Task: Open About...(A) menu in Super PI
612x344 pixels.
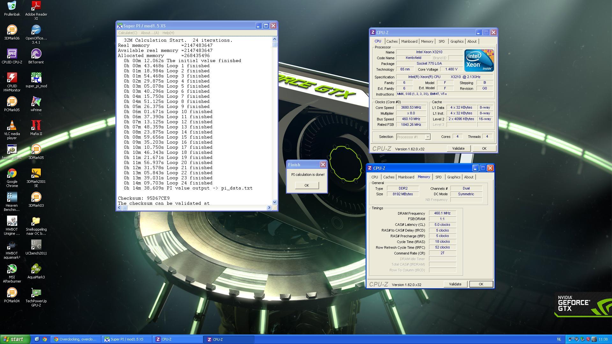Action: 150,33
